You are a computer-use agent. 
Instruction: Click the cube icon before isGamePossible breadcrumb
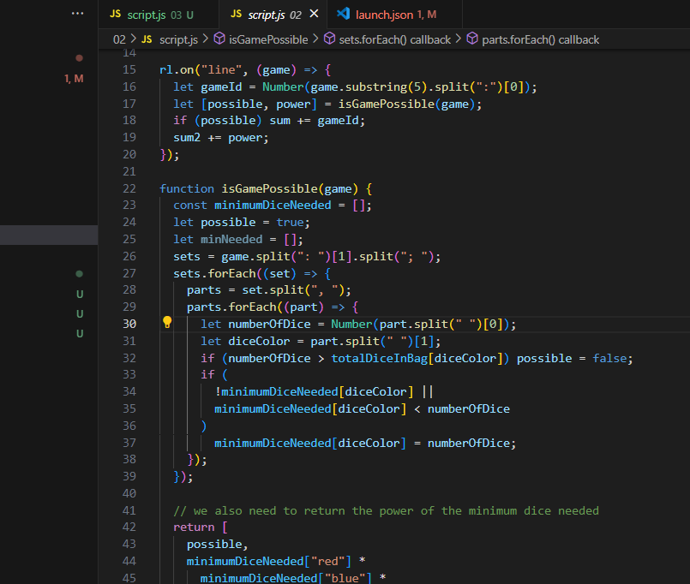coord(219,39)
